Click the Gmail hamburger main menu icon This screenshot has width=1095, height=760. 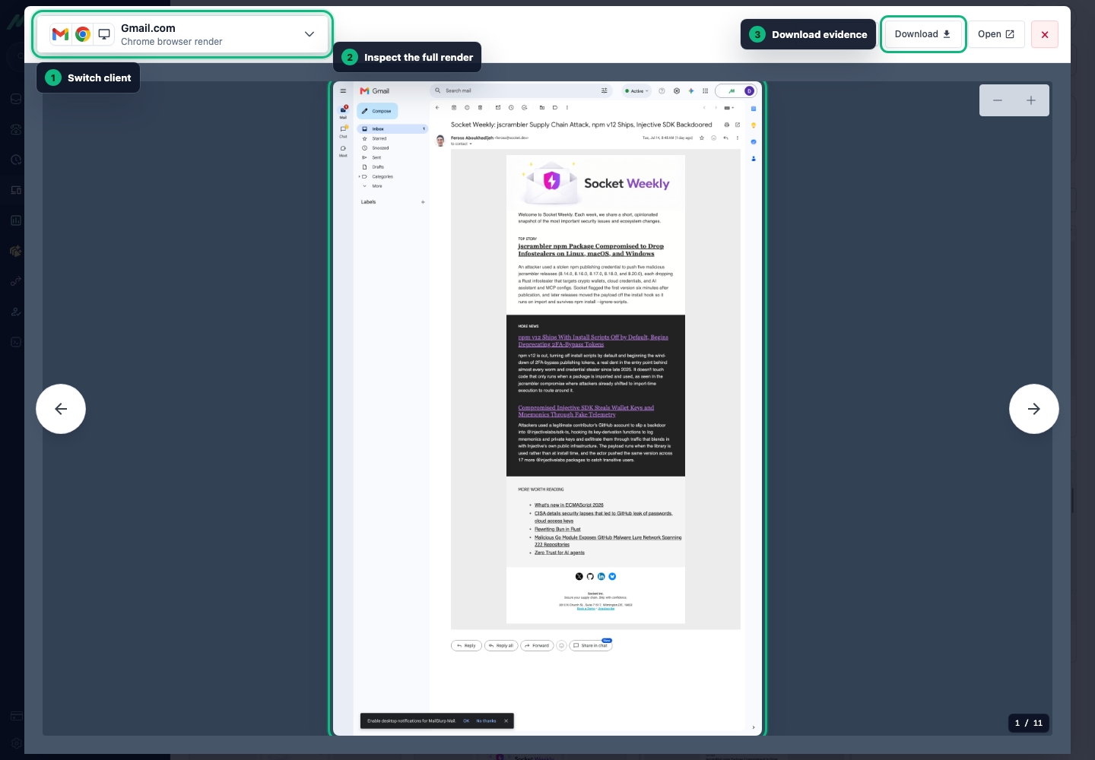(343, 90)
